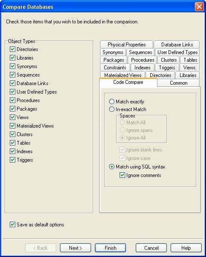
Task: Select the Synonyms tab
Action: [x=113, y=52]
